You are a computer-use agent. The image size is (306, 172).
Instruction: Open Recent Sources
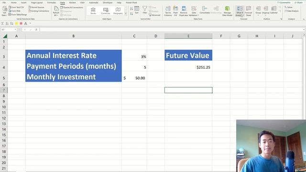[36, 7]
